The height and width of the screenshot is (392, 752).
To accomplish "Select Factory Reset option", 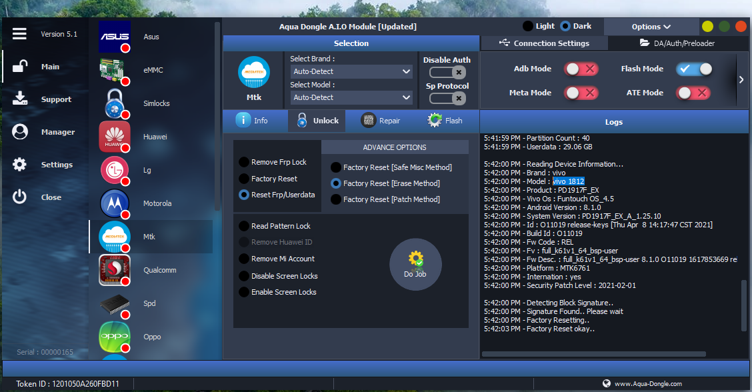I will (268, 179).
